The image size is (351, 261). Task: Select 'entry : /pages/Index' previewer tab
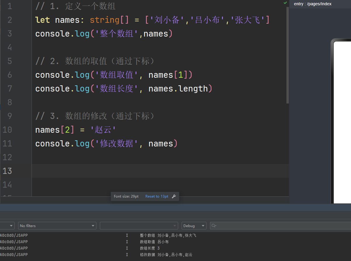pos(313,4)
